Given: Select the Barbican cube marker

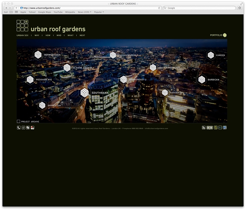Looking at the screenshot, I should [202, 80].
